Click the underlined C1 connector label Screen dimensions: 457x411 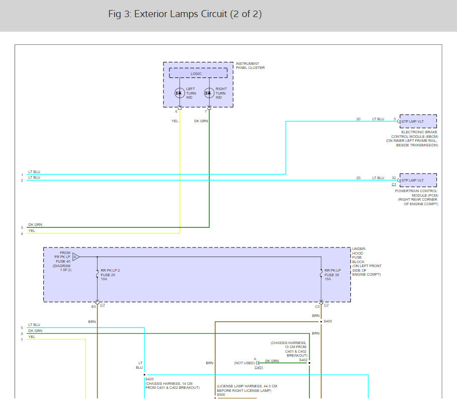[x=394, y=184]
